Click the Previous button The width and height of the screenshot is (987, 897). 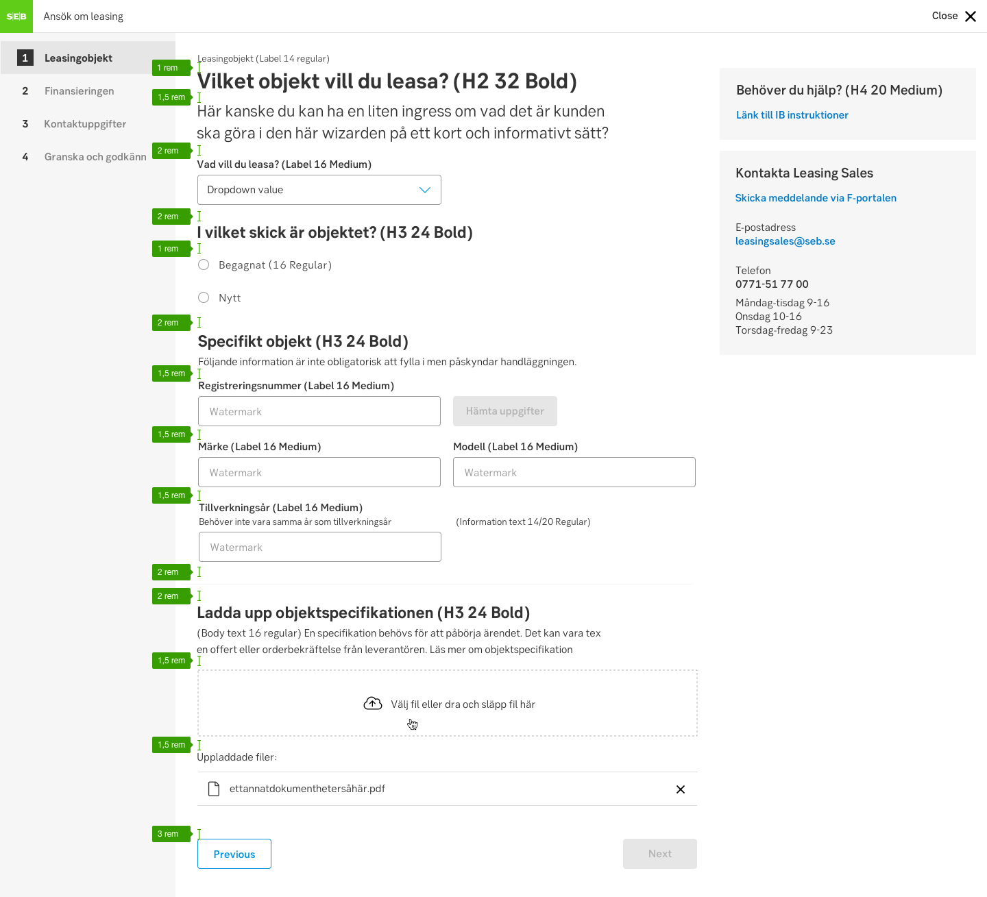[x=234, y=854]
